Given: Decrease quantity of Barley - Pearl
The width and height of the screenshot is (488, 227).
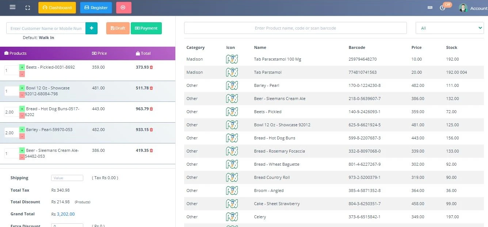Looking at the screenshot, I should click(x=22, y=136).
